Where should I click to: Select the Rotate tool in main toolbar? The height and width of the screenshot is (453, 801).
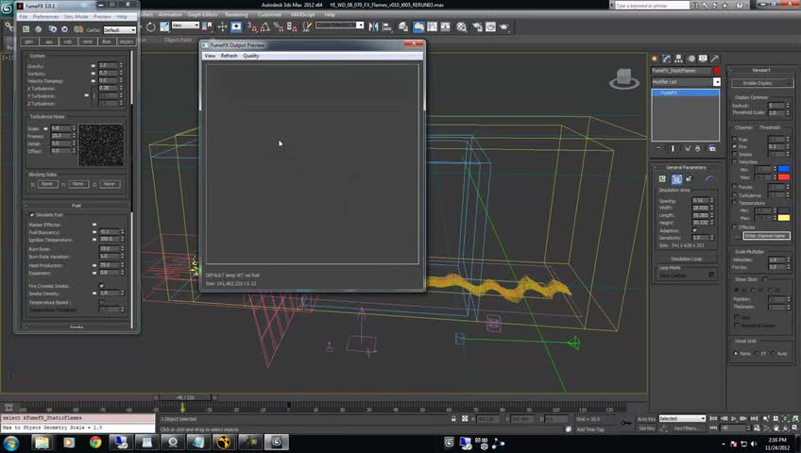coord(151,26)
